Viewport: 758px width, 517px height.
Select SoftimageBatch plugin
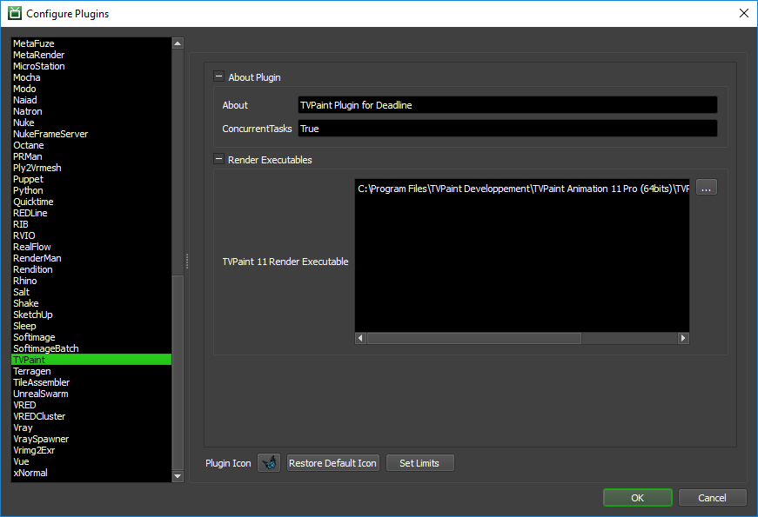[x=91, y=348]
